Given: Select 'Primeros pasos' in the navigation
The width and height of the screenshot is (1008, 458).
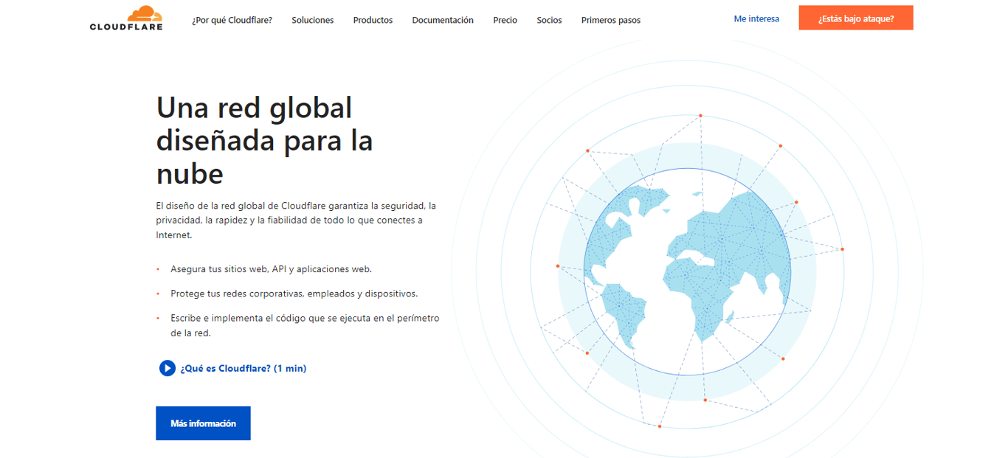Looking at the screenshot, I should [x=610, y=20].
